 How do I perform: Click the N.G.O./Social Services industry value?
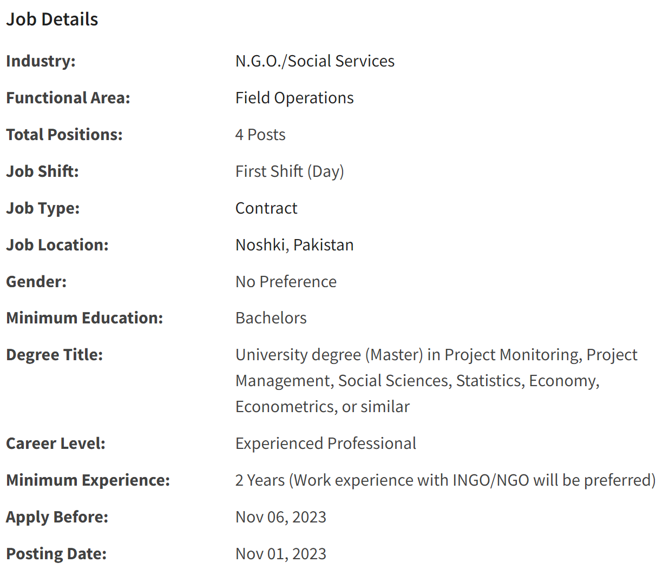pyautogui.click(x=315, y=61)
